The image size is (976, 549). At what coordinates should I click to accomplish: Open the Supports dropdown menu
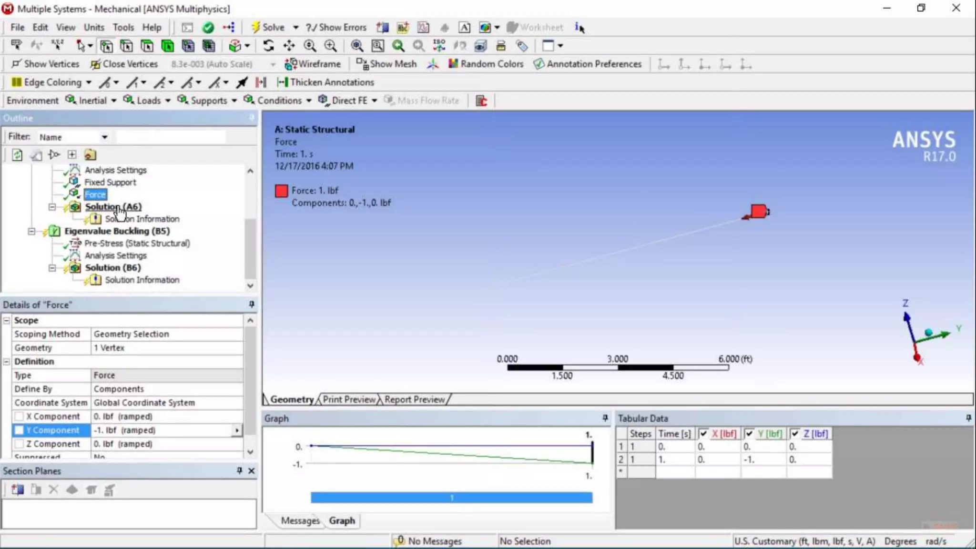point(208,101)
